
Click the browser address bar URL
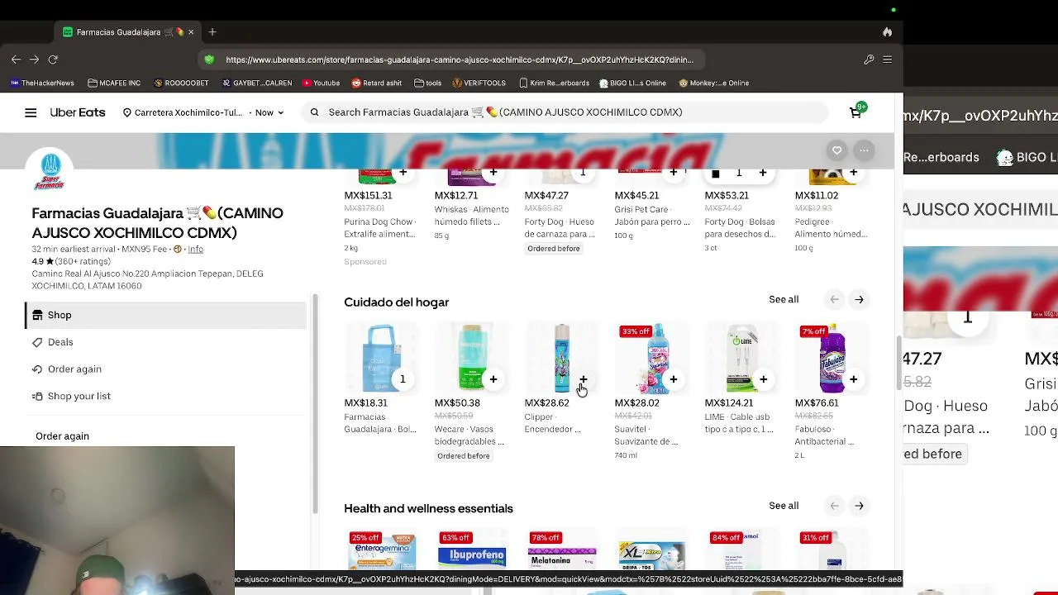(x=460, y=59)
